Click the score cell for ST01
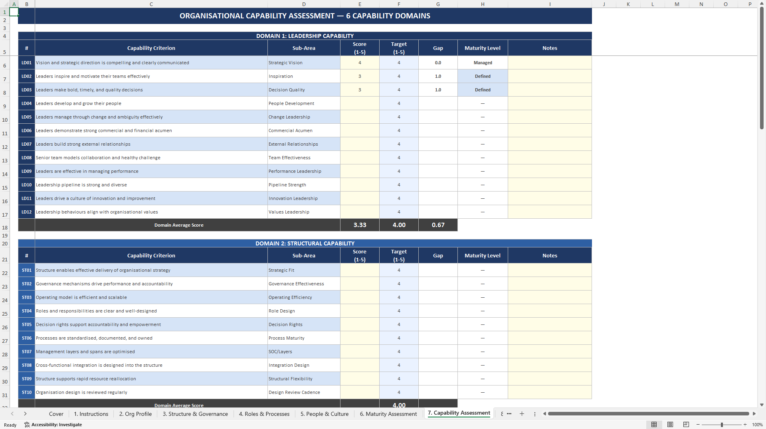766x429 pixels. tap(360, 270)
